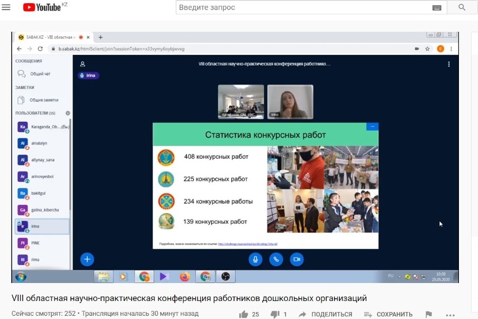The image size is (478, 319).
Task: Click the flag report icon
Action: pos(429,314)
